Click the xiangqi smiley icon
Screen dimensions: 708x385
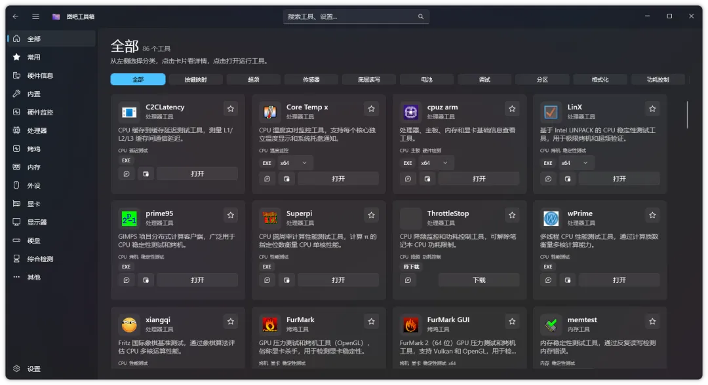pos(129,325)
